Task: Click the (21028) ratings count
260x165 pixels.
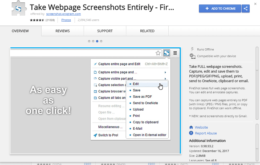Action: [50, 20]
